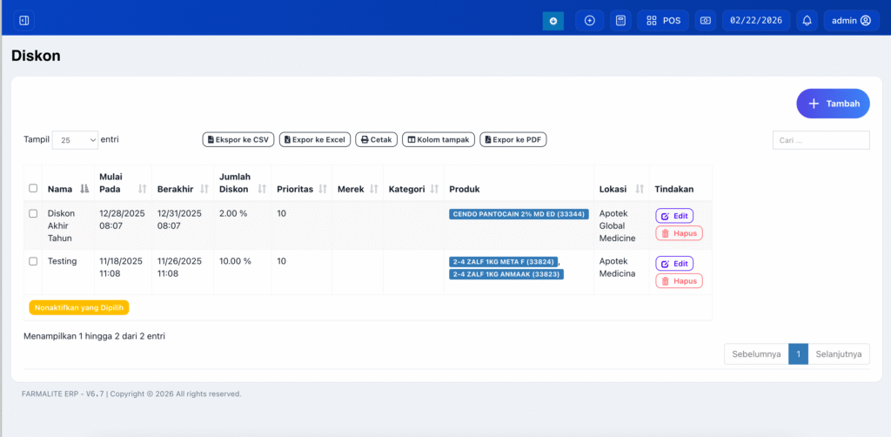The image size is (891, 437).
Task: Click the Cari search field
Action: [x=821, y=140]
